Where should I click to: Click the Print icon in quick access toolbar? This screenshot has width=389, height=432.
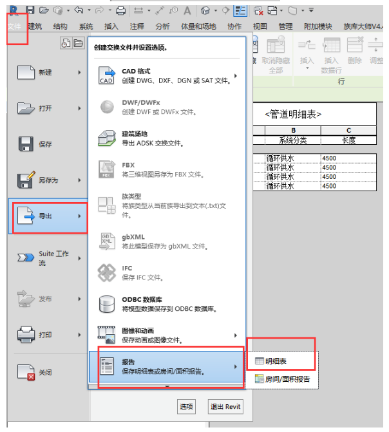[x=120, y=11]
